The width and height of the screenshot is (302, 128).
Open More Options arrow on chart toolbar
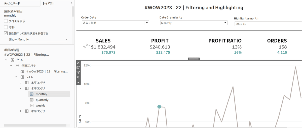pyautogui.click(x=78, y=82)
